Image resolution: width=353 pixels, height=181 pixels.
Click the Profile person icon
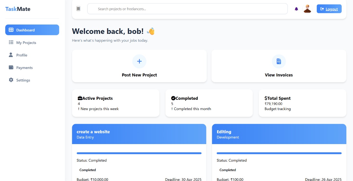[10, 55]
